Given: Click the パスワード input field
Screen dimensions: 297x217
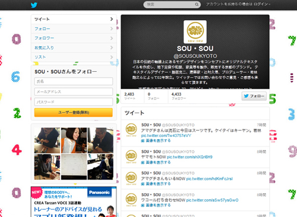Looking at the screenshot, I should [x=74, y=102].
